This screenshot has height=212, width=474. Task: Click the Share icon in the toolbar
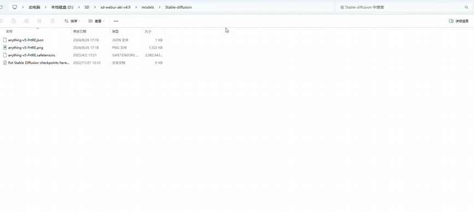(39, 21)
